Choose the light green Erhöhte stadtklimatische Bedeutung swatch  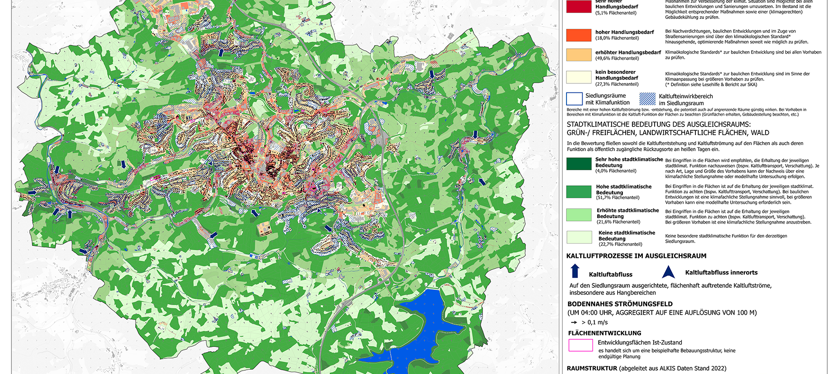[579, 215]
